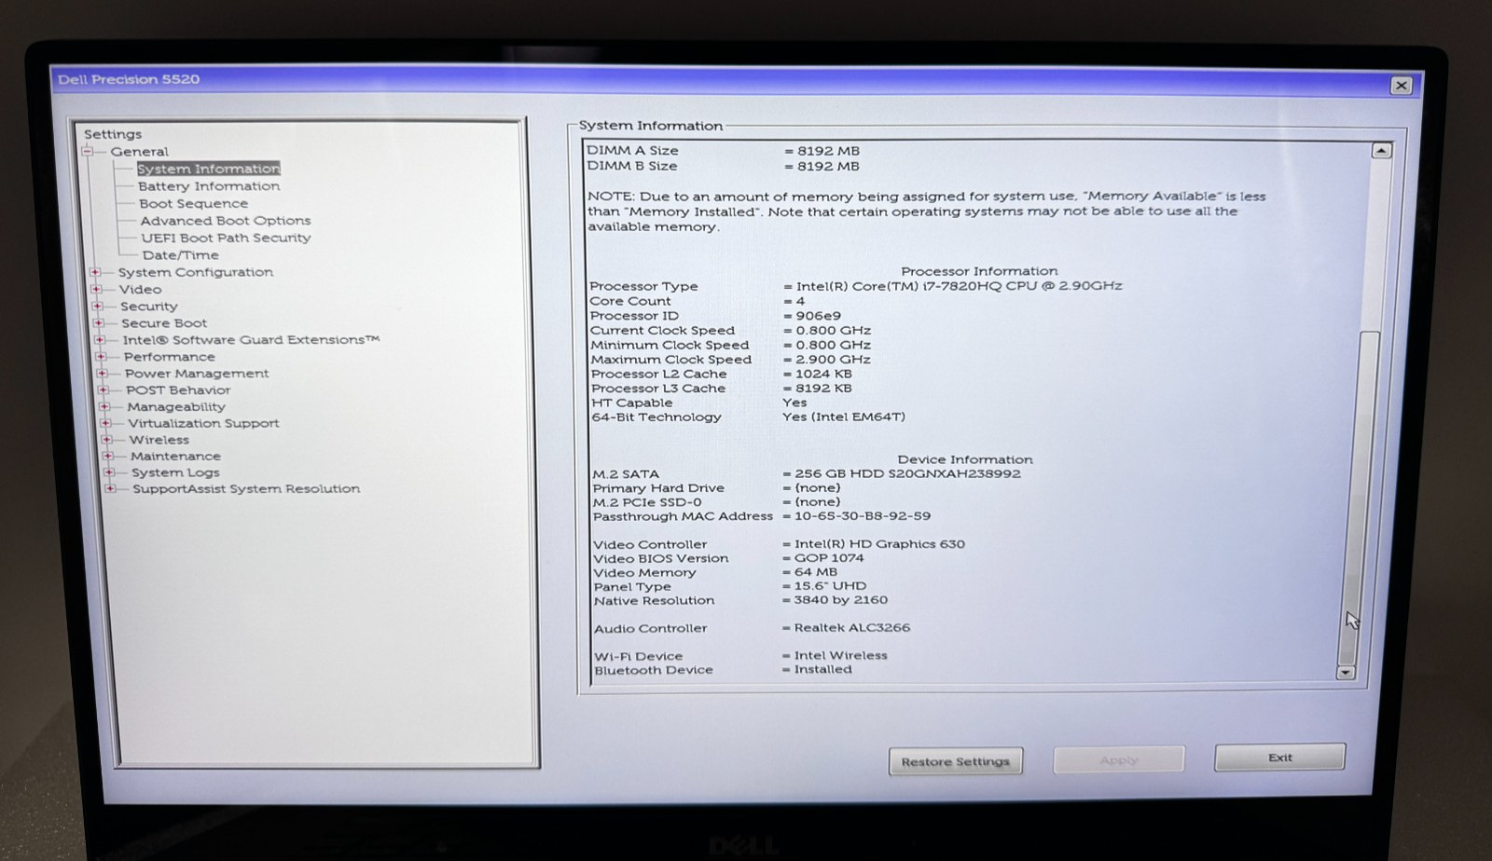Expand the Security settings node
This screenshot has width=1492, height=861.
(97, 306)
